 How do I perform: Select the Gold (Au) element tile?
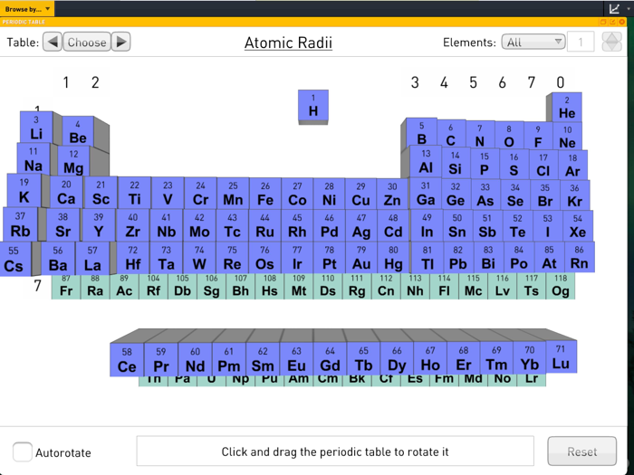(361, 257)
